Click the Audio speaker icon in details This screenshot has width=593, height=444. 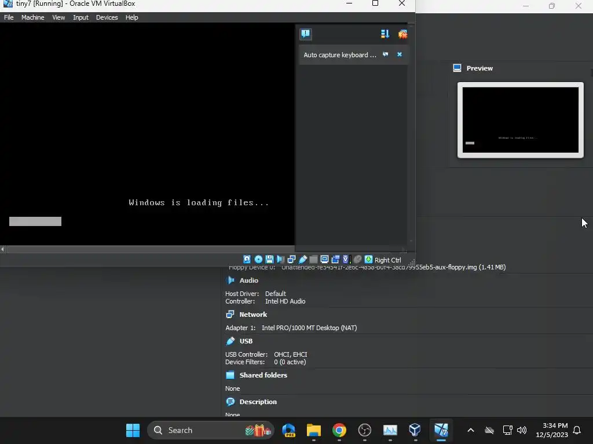[x=230, y=280]
